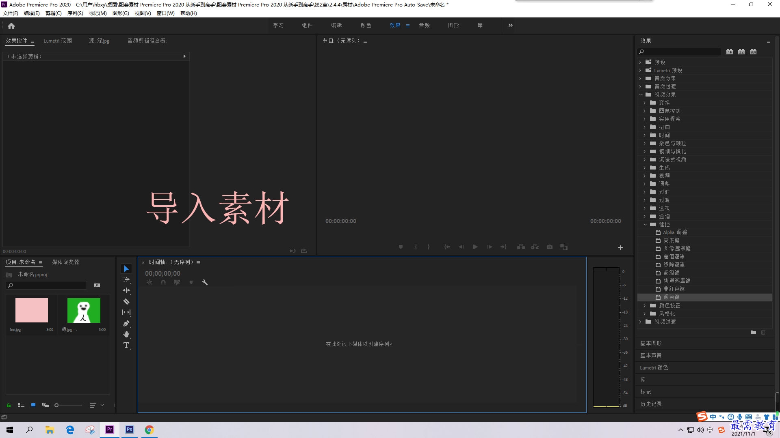Select the green 绿.jpg thumbnail

point(84,310)
